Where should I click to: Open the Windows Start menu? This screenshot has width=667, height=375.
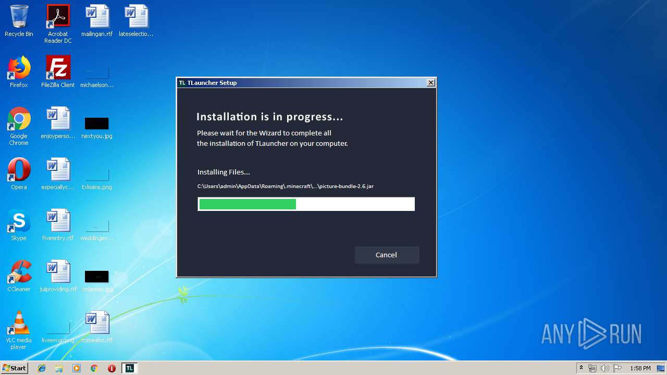point(14,368)
